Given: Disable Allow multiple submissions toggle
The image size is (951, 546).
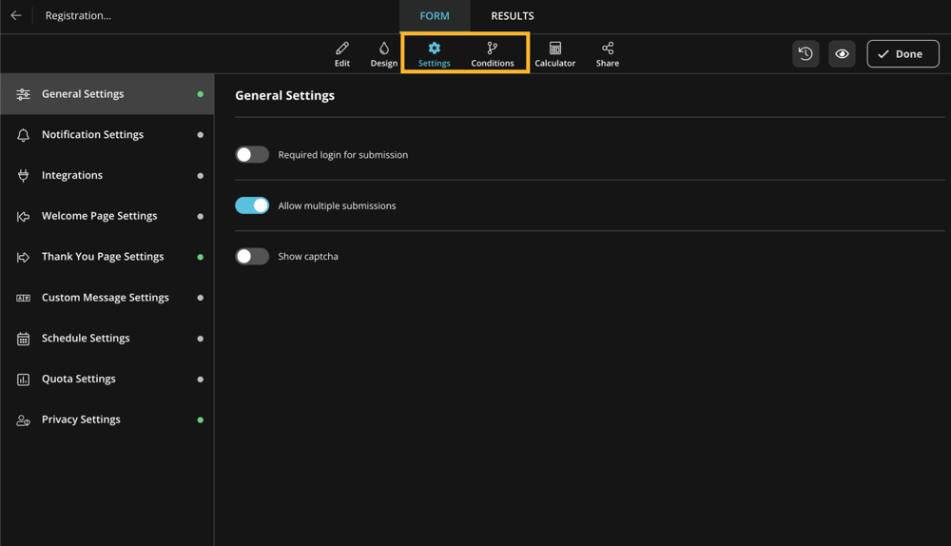Looking at the screenshot, I should point(252,205).
